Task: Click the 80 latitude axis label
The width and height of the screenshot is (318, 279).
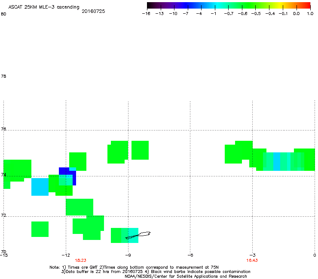Action: (3, 14)
